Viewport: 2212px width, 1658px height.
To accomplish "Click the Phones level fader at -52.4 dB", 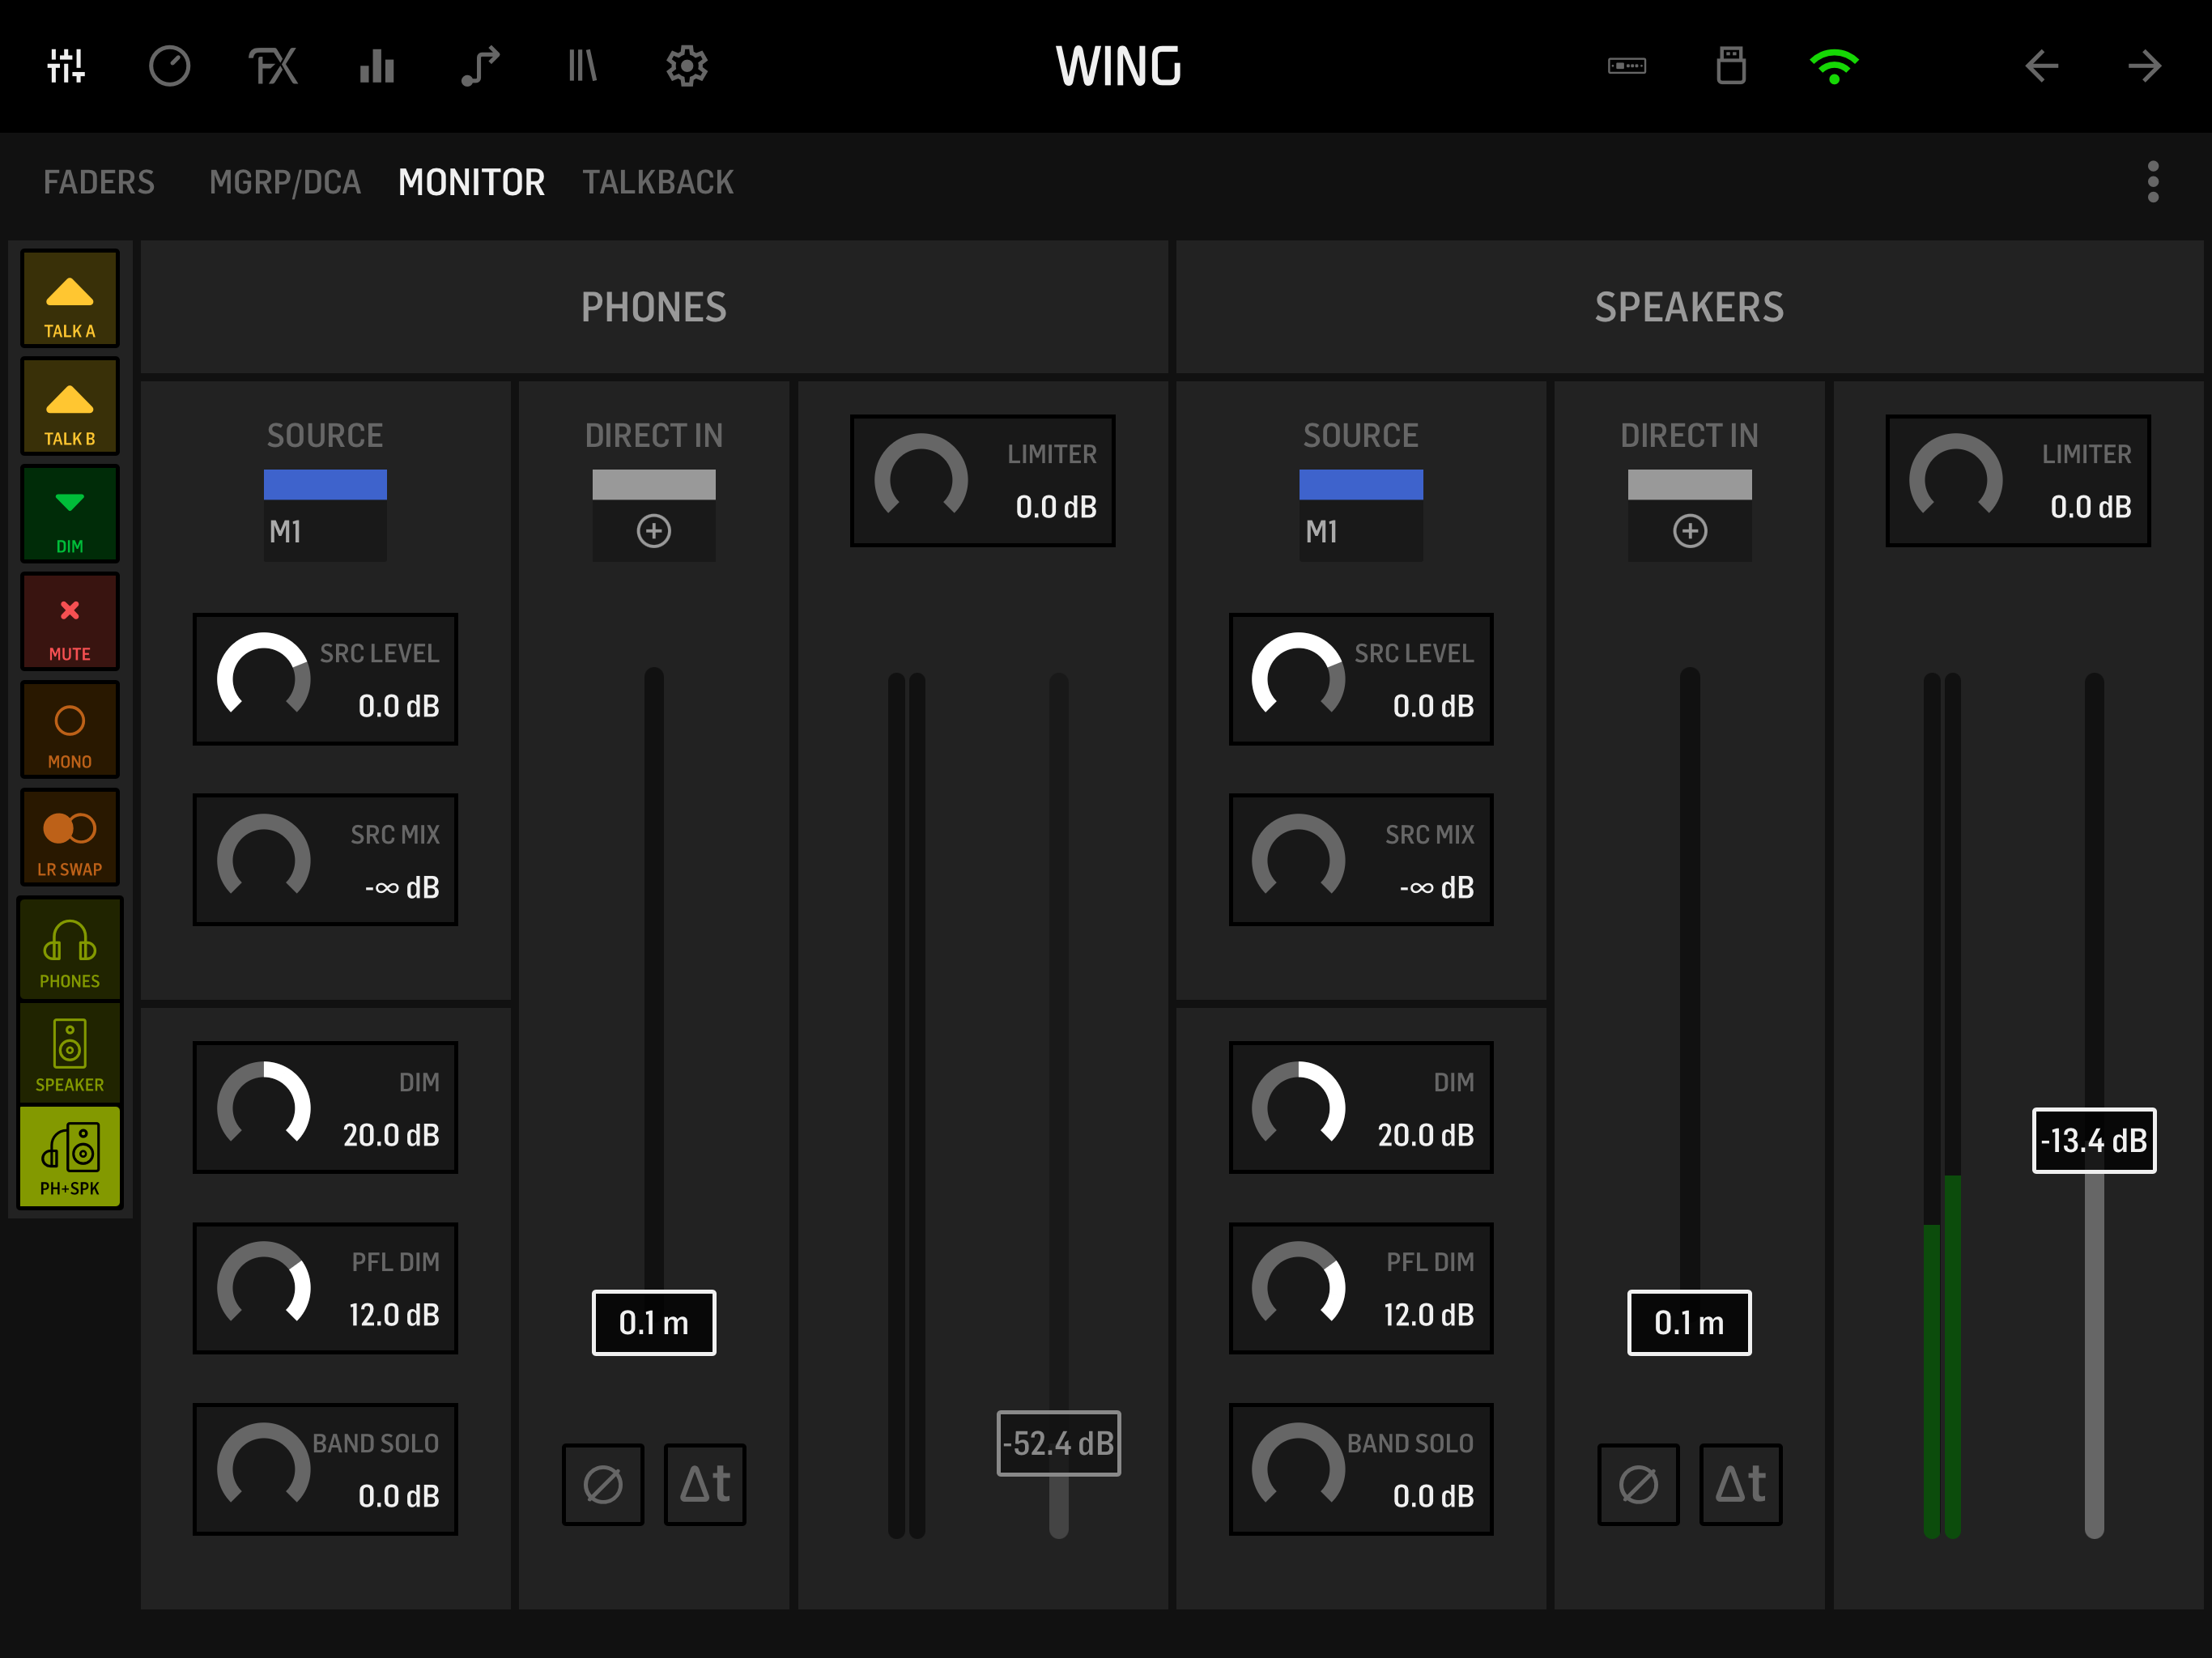I will coord(1059,1443).
